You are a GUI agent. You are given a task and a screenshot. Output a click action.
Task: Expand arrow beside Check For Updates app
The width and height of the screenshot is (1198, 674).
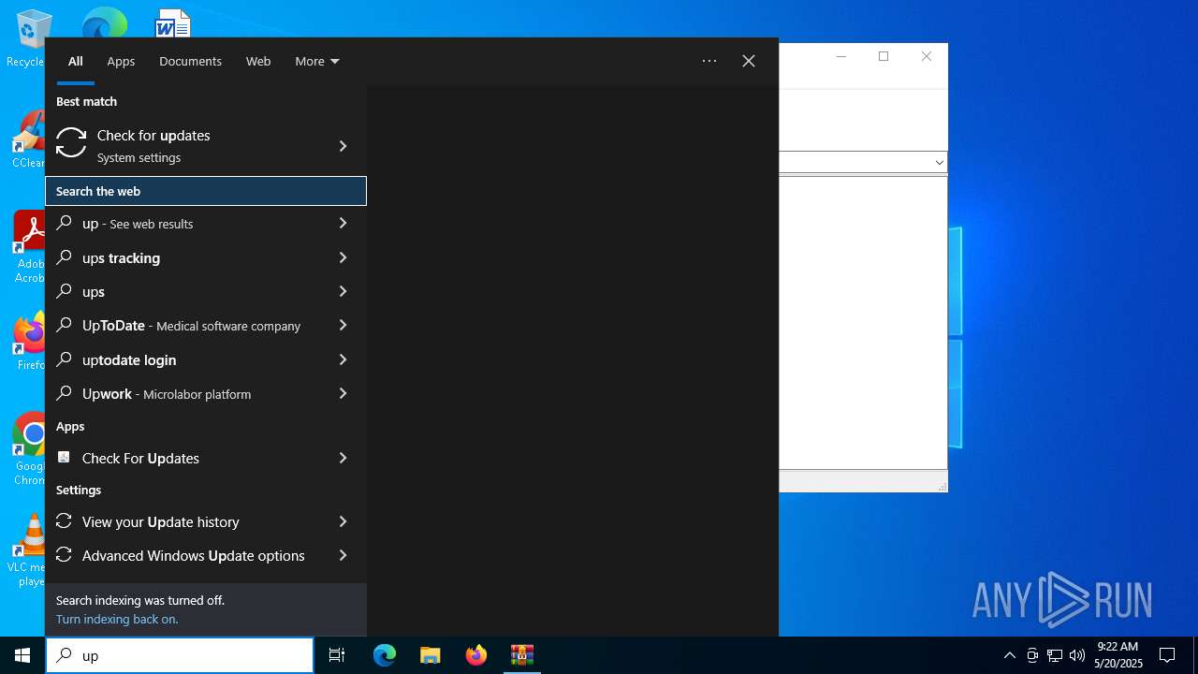pyautogui.click(x=343, y=458)
